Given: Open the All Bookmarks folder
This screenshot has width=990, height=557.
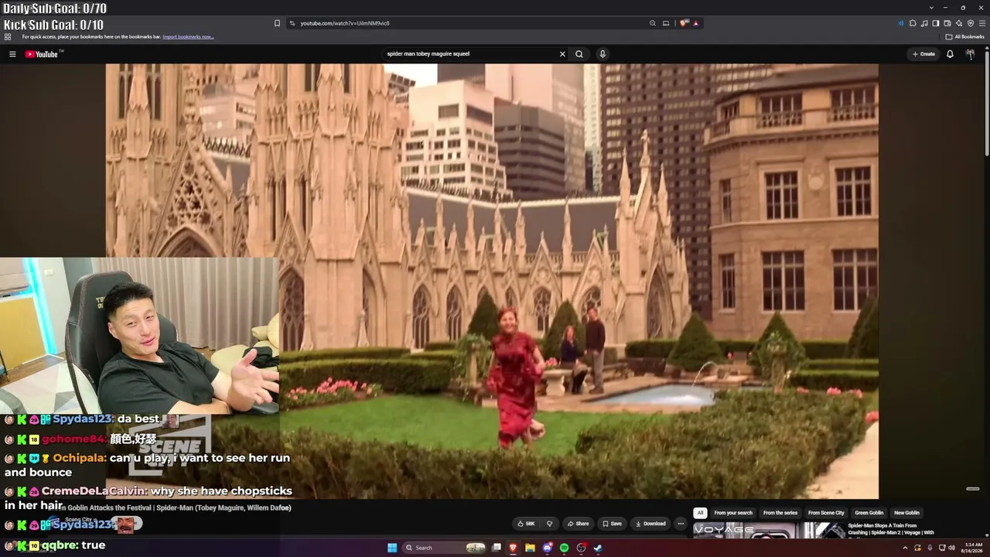Looking at the screenshot, I should tap(964, 36).
